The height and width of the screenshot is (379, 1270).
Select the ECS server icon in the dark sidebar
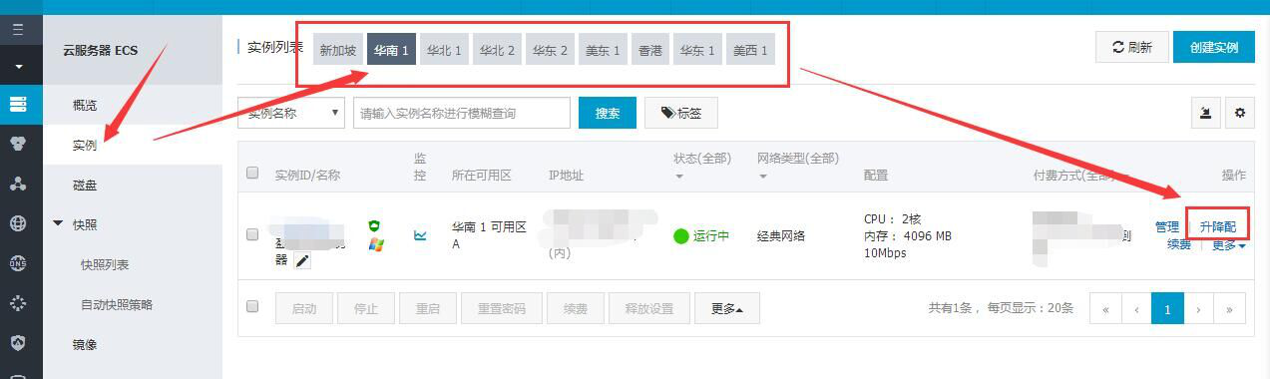(18, 104)
